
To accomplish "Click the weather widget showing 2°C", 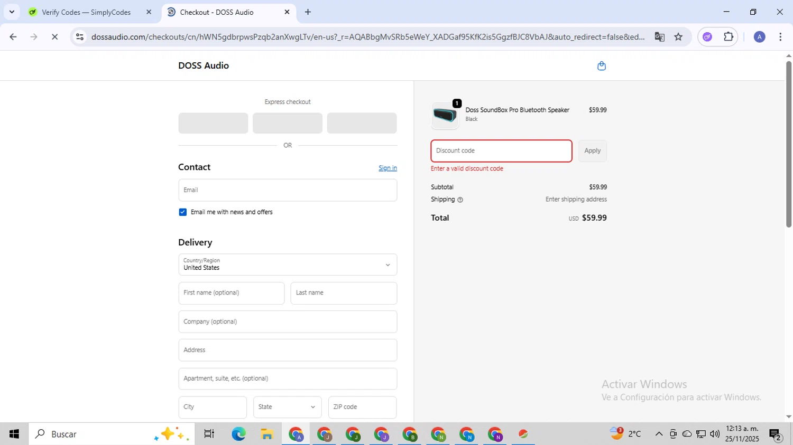I will click(626, 434).
